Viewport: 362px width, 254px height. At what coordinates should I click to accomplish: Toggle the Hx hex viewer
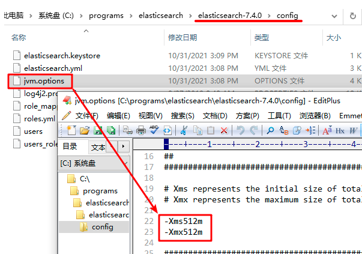(340, 131)
